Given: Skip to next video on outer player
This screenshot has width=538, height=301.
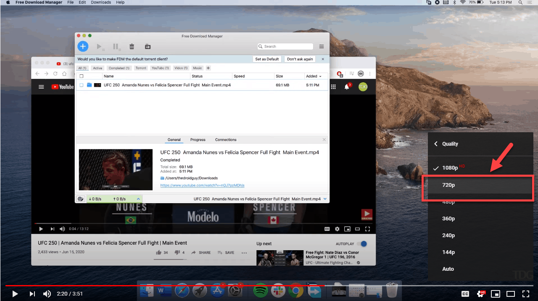Looking at the screenshot, I should pyautogui.click(x=32, y=294).
